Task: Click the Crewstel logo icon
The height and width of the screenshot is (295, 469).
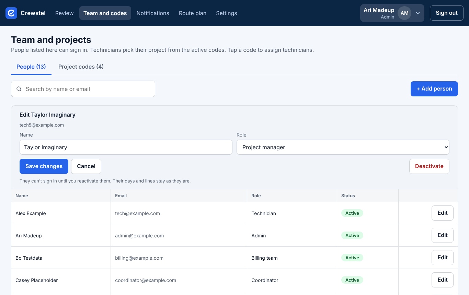Action: pyautogui.click(x=11, y=13)
